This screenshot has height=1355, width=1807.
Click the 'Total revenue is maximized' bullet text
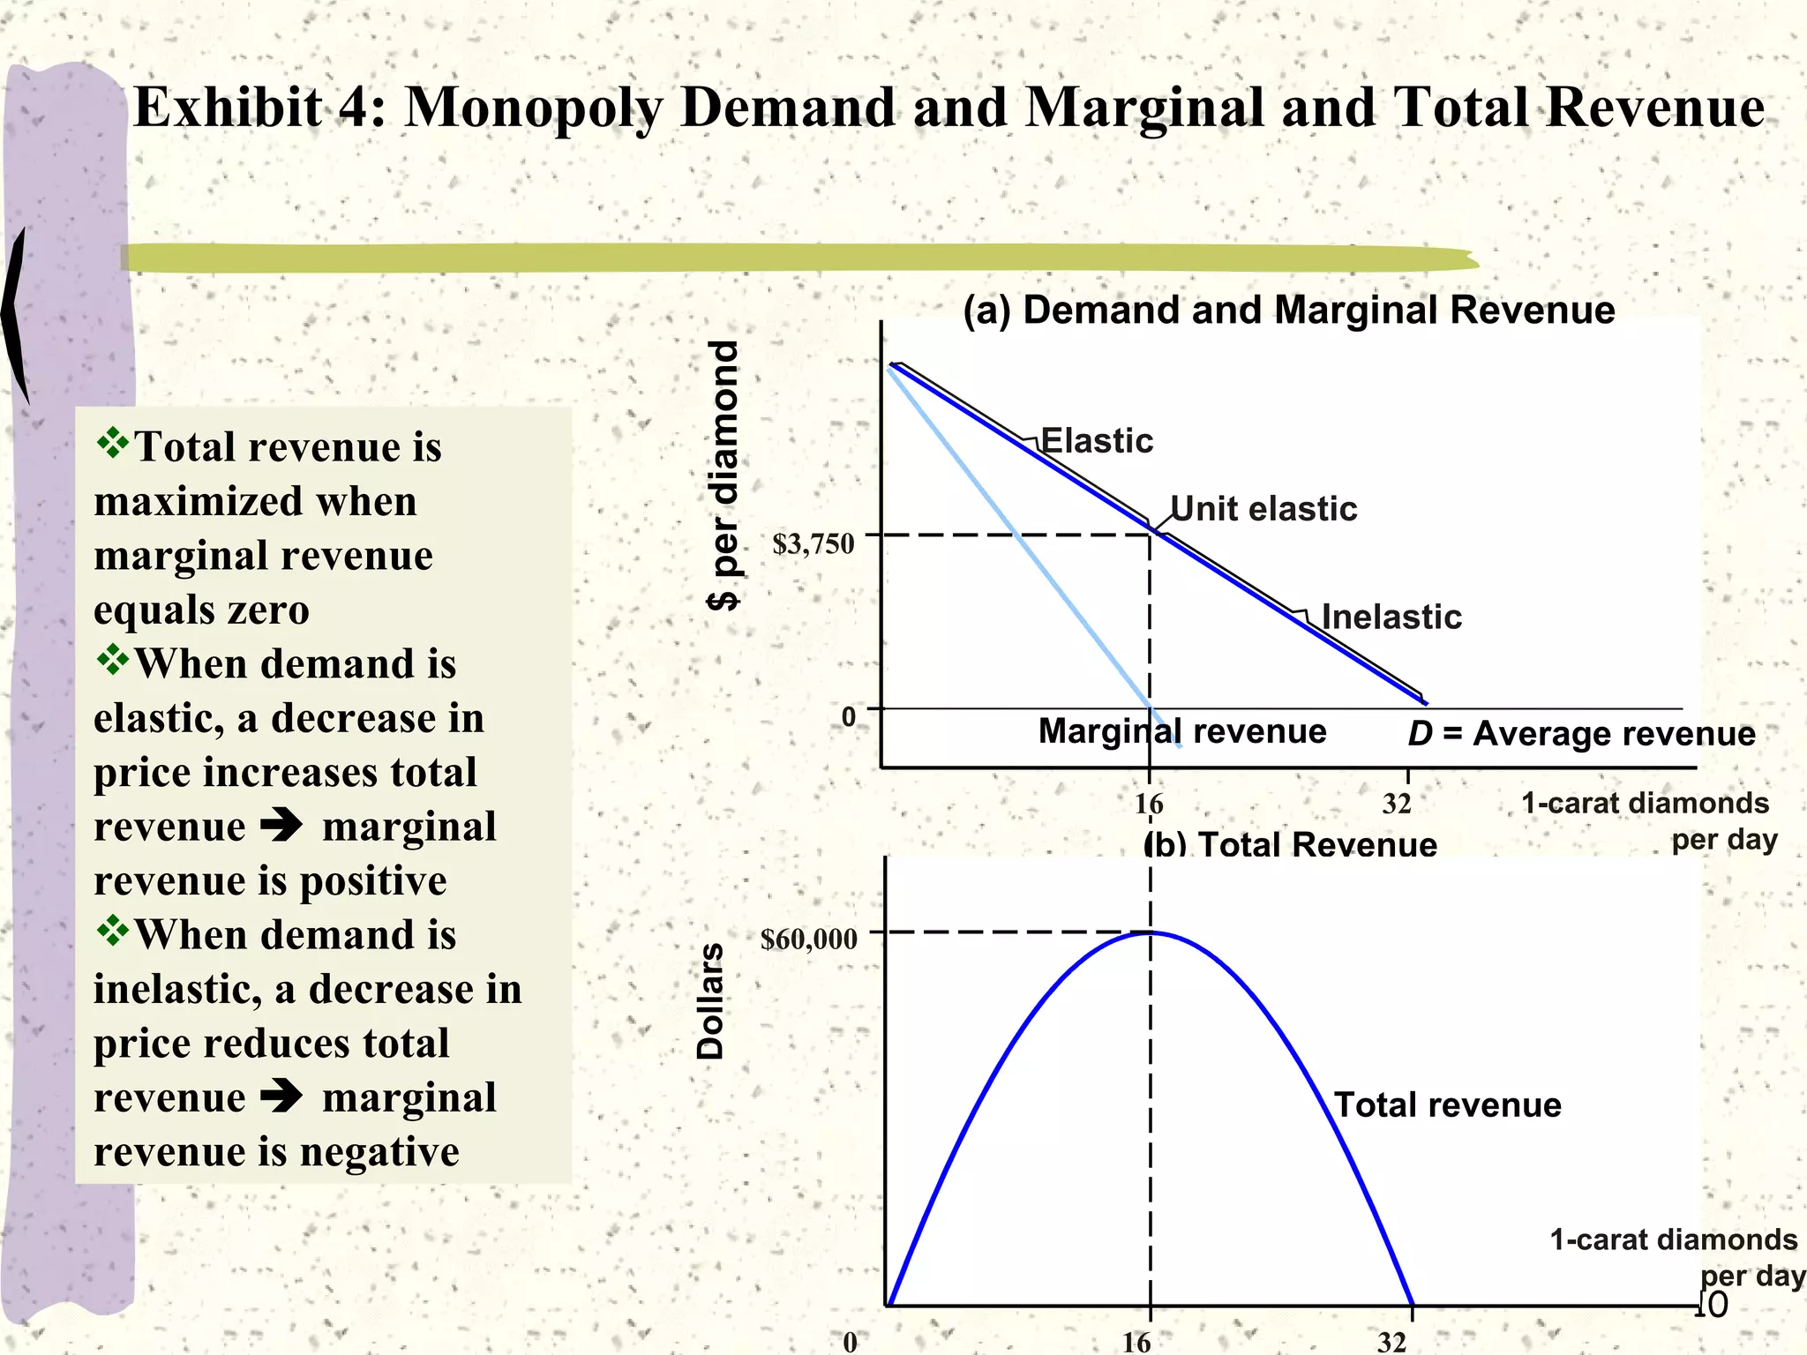tap(267, 528)
